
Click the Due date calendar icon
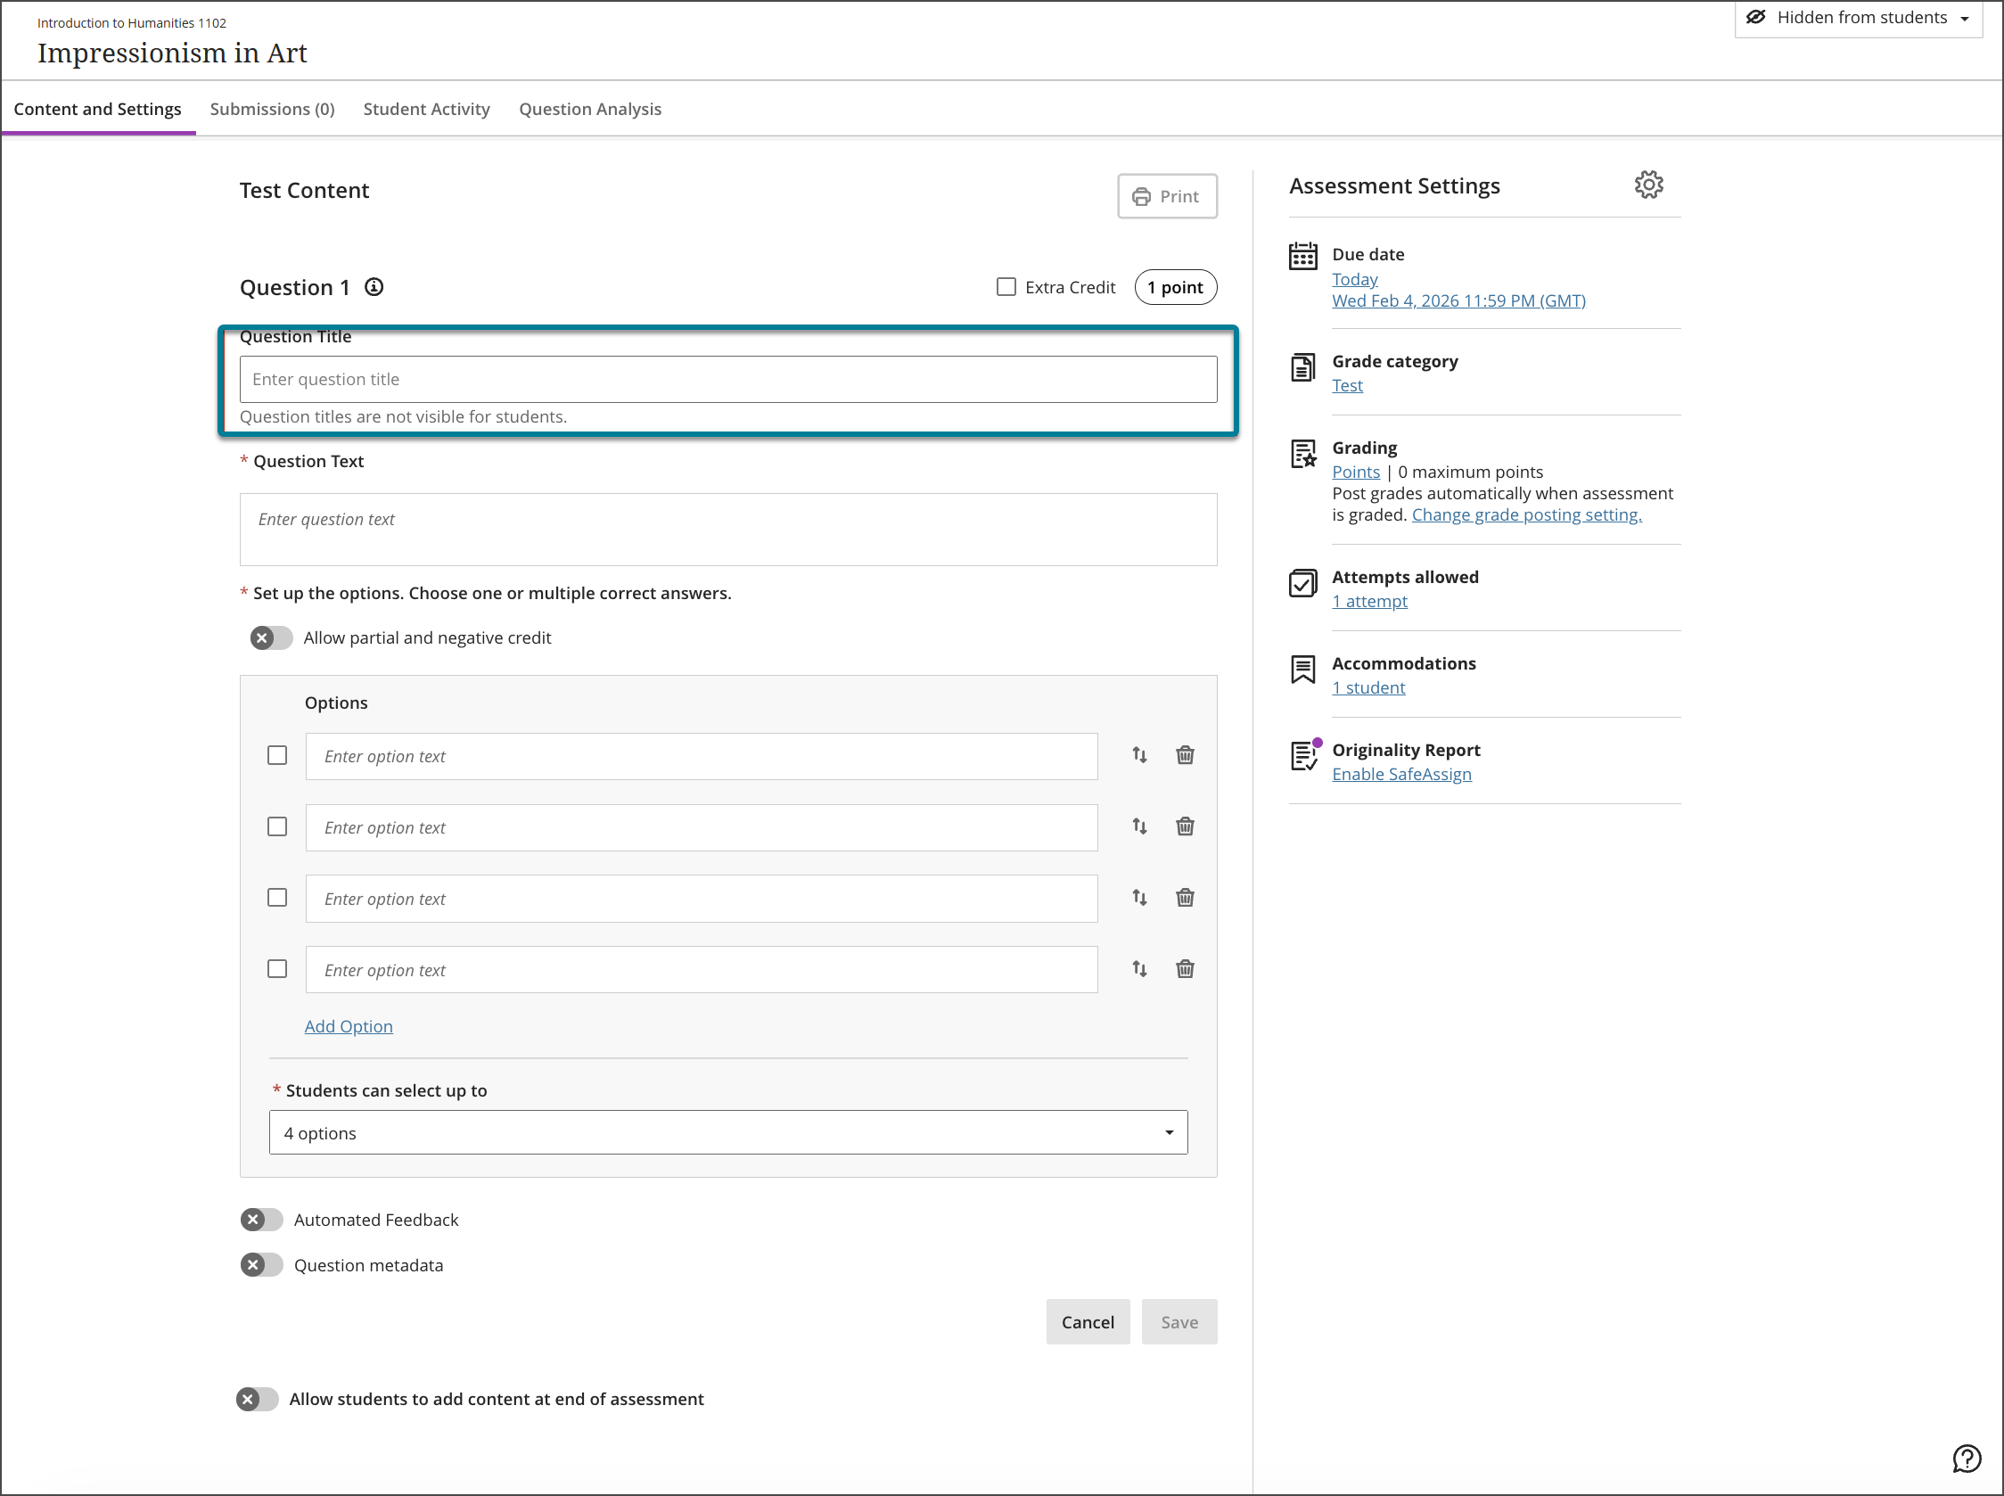1302,256
